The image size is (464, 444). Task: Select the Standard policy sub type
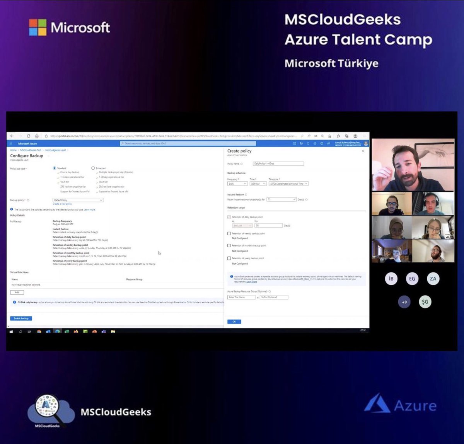point(54,168)
